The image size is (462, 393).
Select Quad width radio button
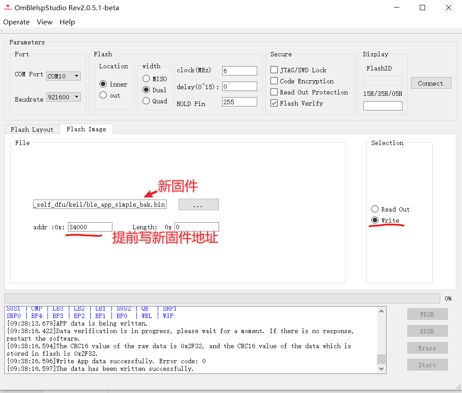pyautogui.click(x=146, y=101)
